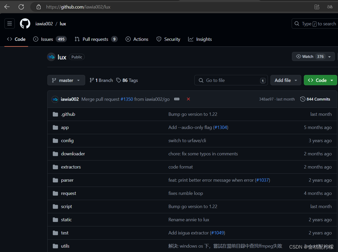Screen dimensions: 338x252
Task: Go back using the browser arrow
Action: tap(7, 7)
